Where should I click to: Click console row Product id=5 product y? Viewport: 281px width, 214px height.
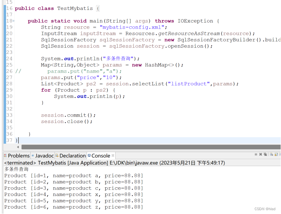(x=74, y=201)
